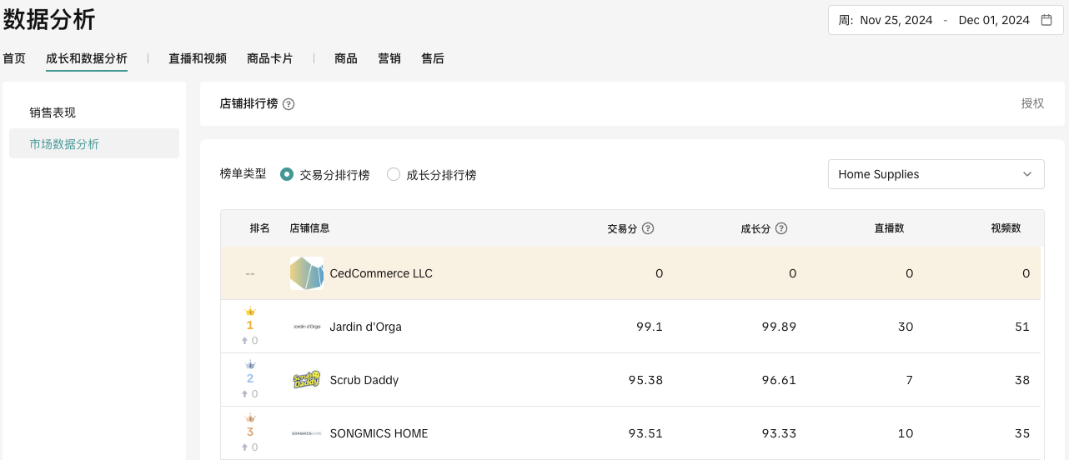Click the Scrub Daddy store name
The width and height of the screenshot is (1069, 460).
pos(364,380)
